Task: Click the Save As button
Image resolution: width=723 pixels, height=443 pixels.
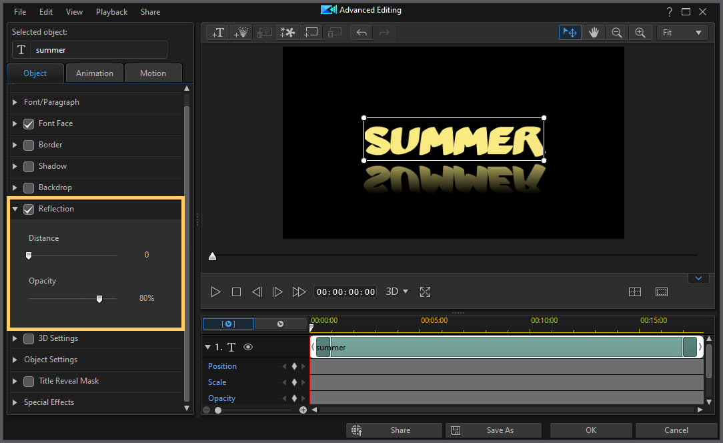Action: tap(494, 430)
